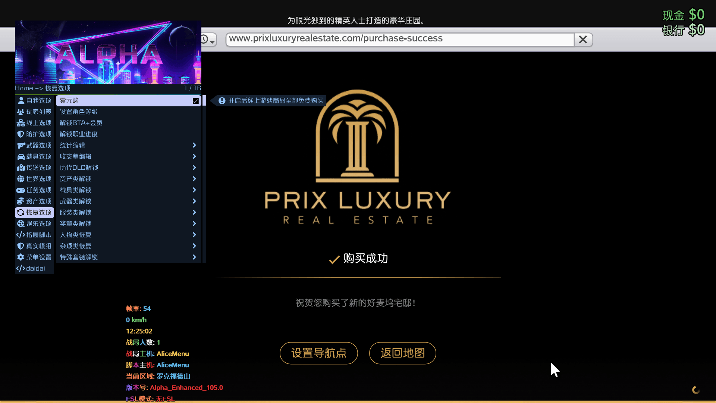This screenshot has height=403, width=716.
Task: Click the coins icon beside 资产选项
Action: click(21, 201)
